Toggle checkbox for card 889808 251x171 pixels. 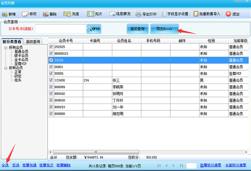tap(51, 114)
